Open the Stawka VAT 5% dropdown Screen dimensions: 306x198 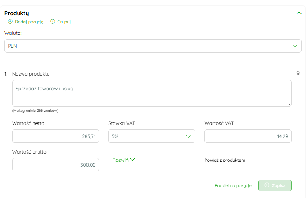[x=152, y=136]
